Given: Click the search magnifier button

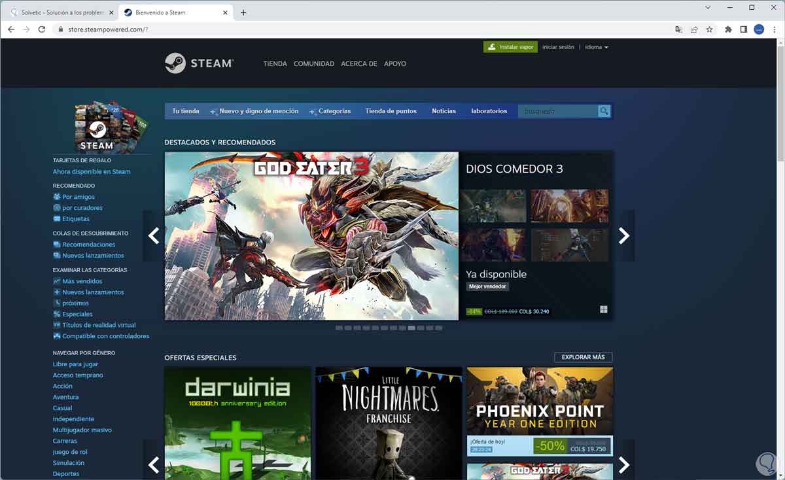Looking at the screenshot, I should click(x=604, y=111).
